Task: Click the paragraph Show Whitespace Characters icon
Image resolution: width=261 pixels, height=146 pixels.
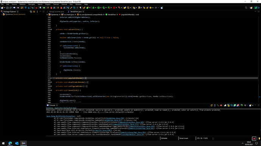Action: point(81,8)
